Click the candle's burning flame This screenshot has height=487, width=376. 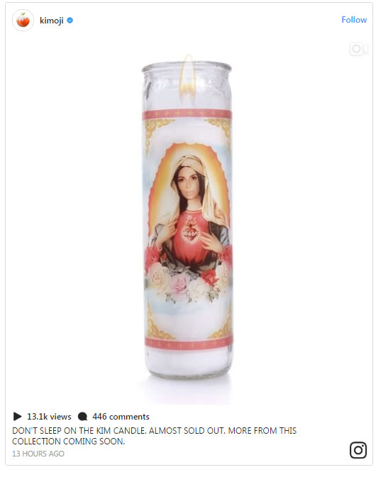point(187,77)
